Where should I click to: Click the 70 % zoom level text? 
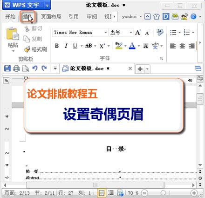[133, 193]
